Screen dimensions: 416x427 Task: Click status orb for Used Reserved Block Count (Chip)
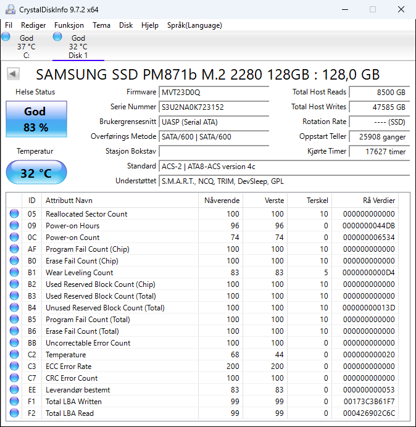[14, 284]
